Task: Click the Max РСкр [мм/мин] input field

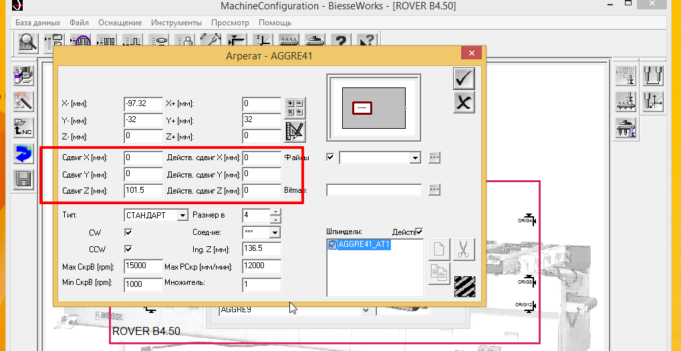Action: coord(261,266)
